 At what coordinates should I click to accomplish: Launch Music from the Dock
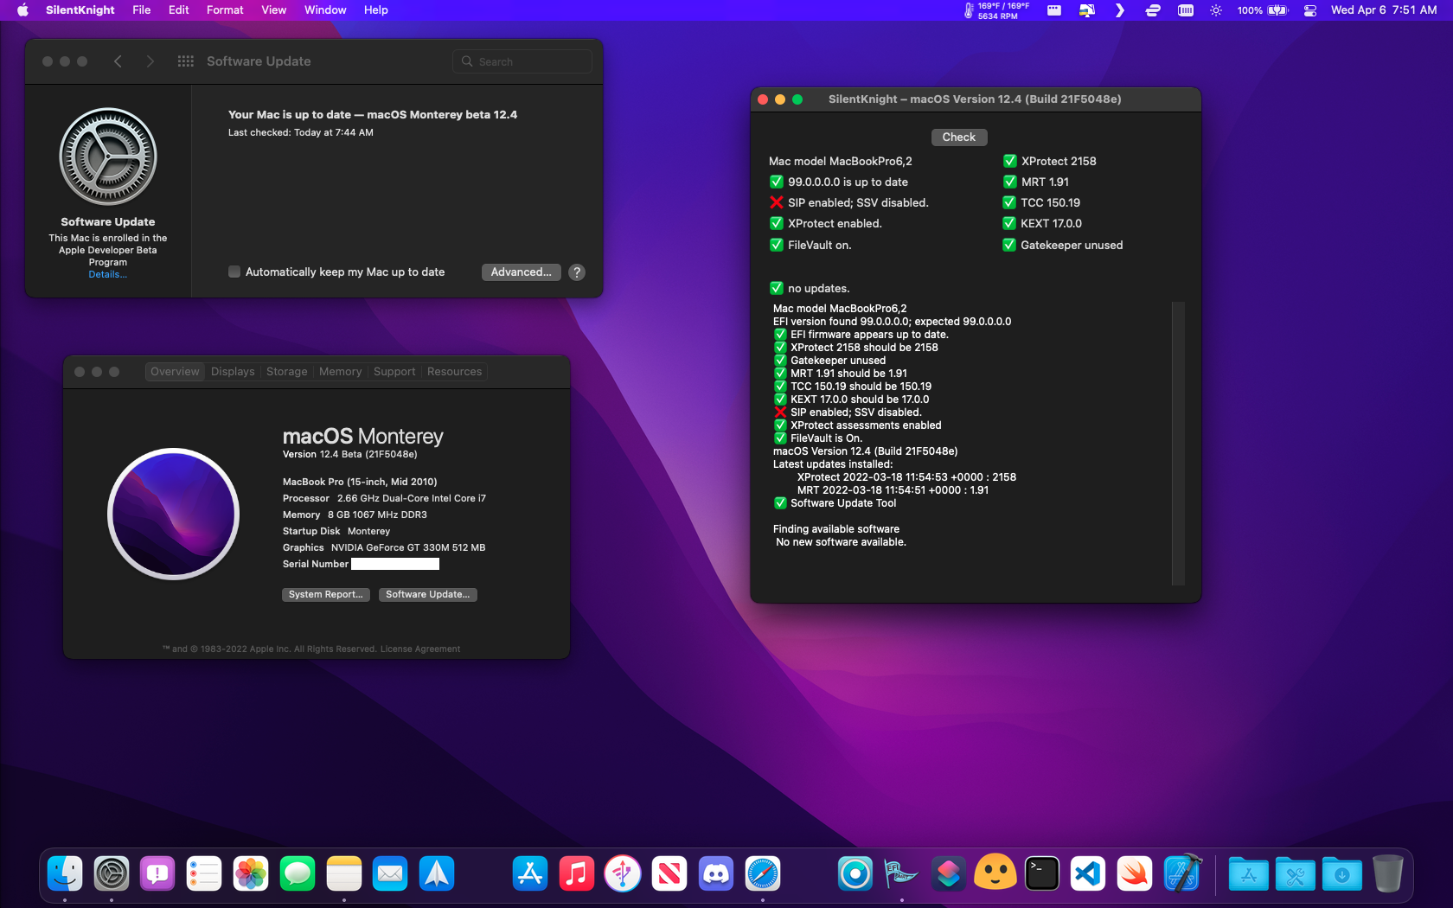point(577,873)
